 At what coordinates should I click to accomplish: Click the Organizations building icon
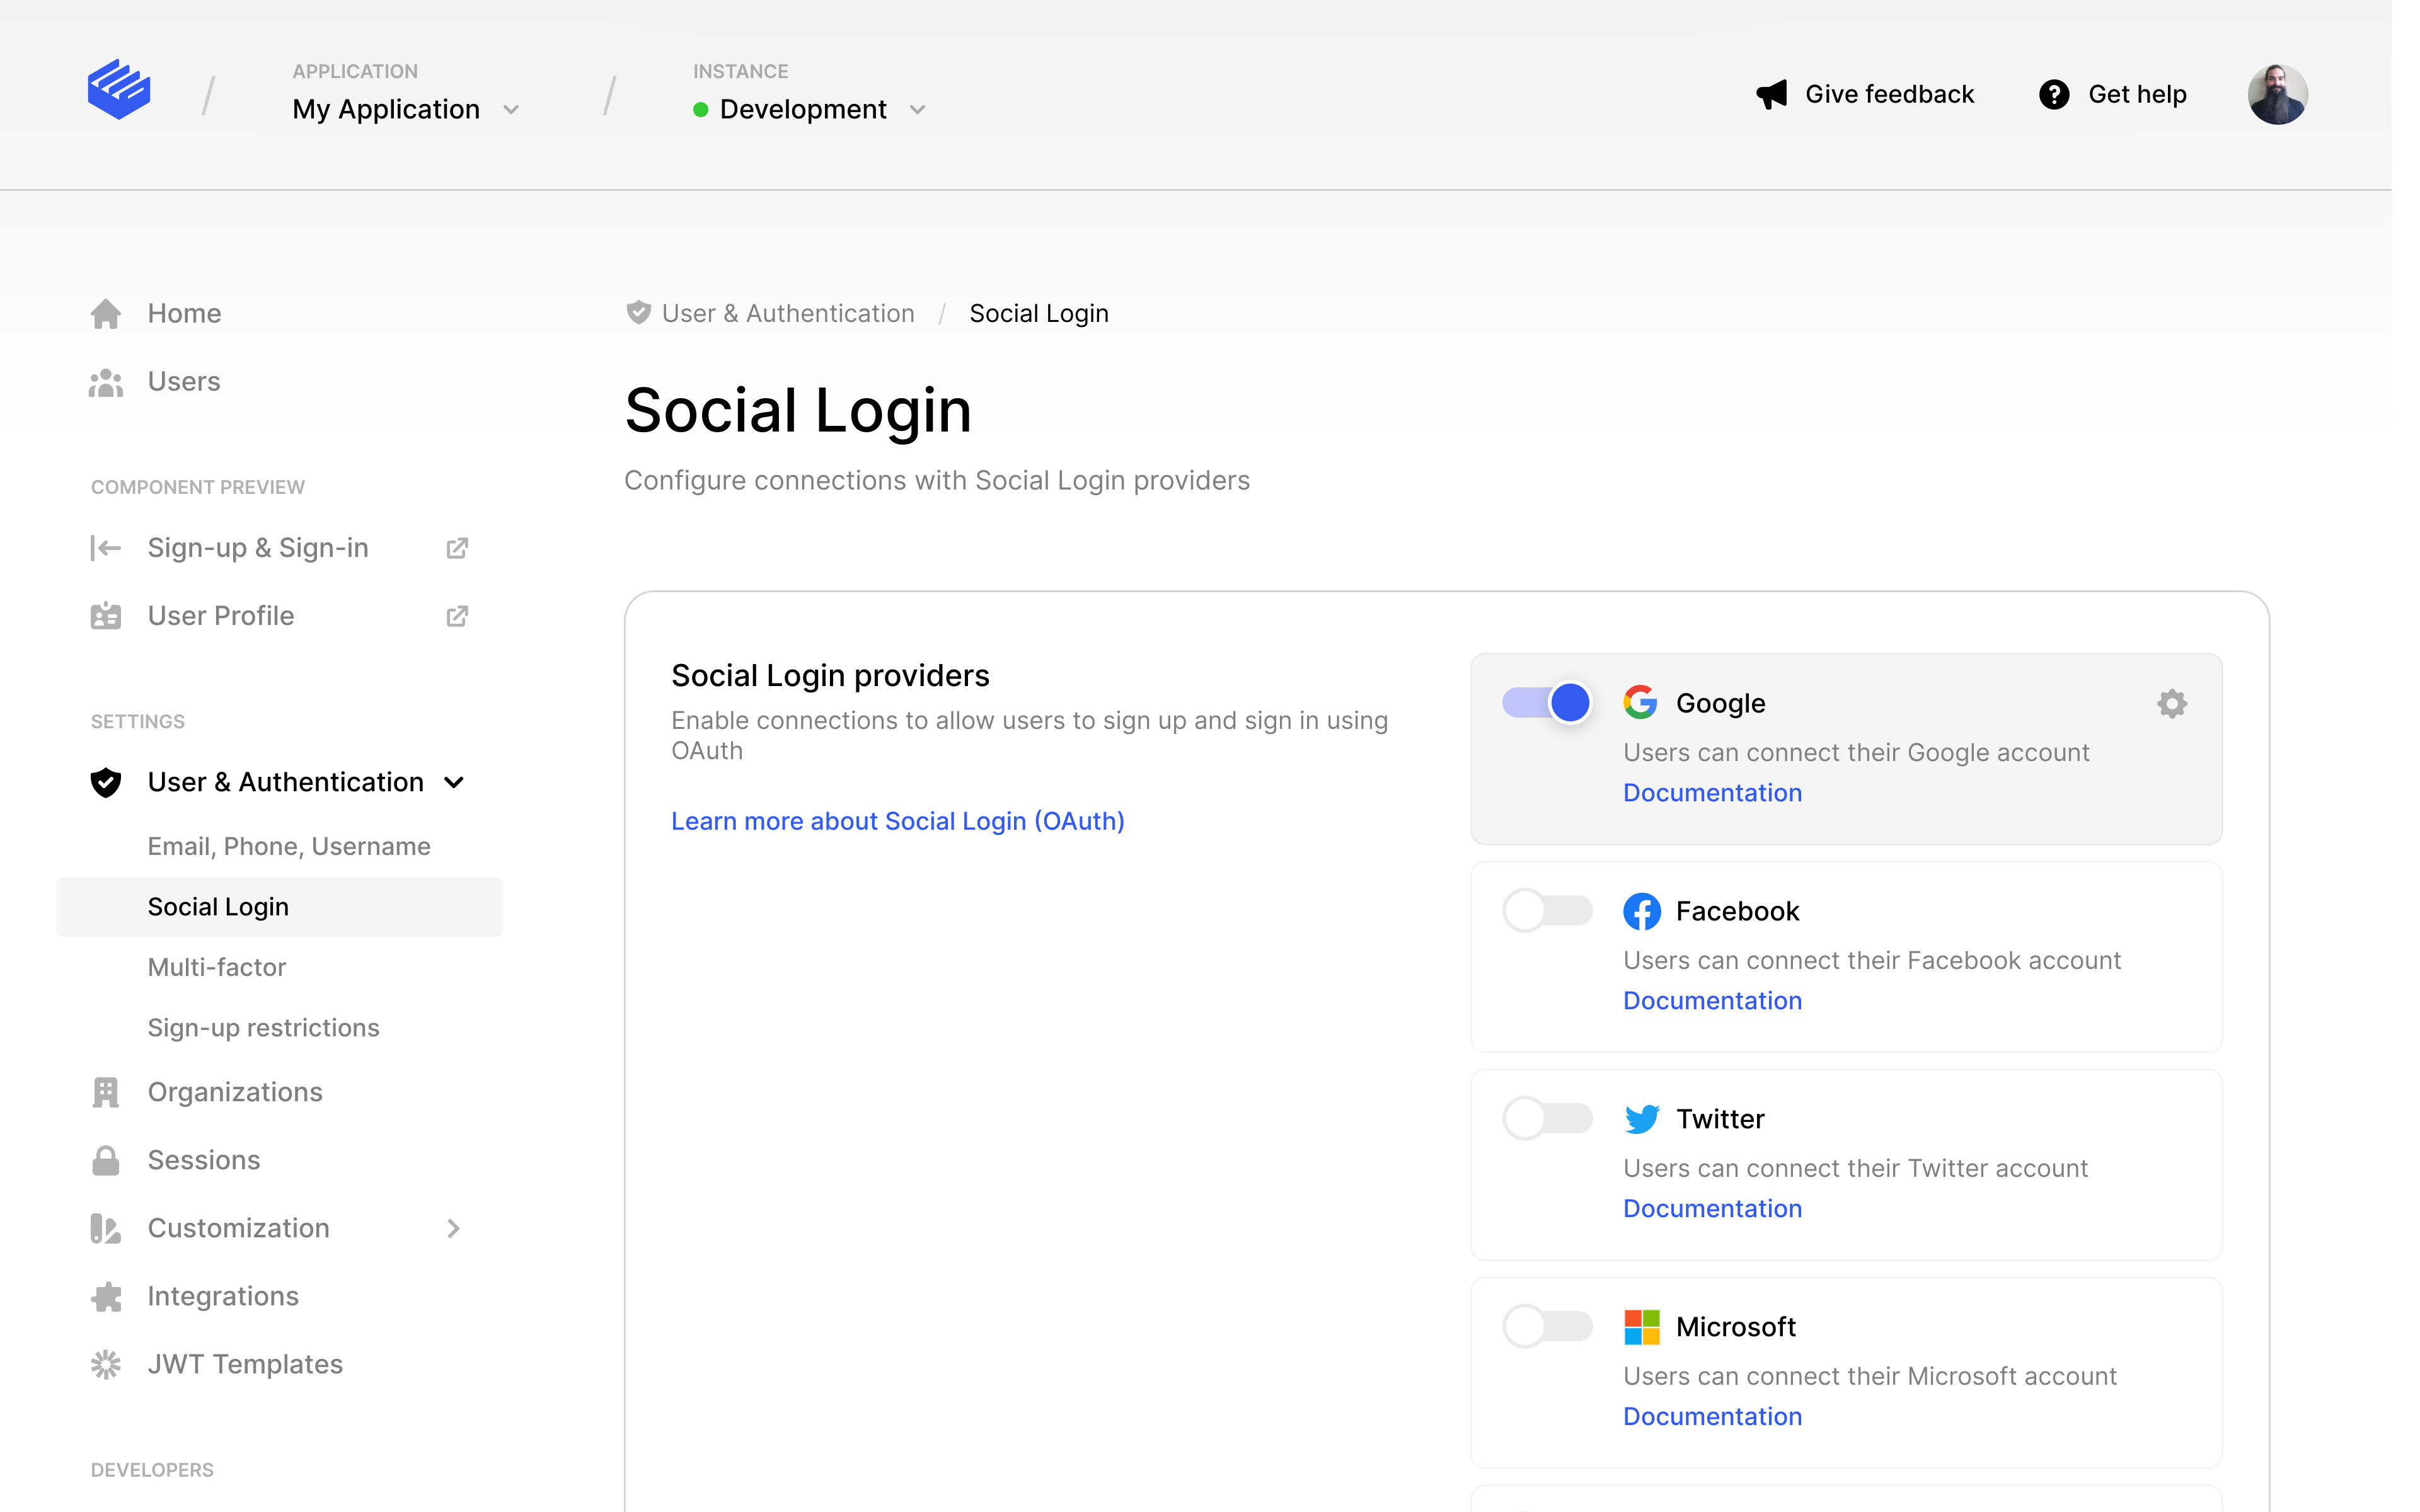pos(106,1092)
